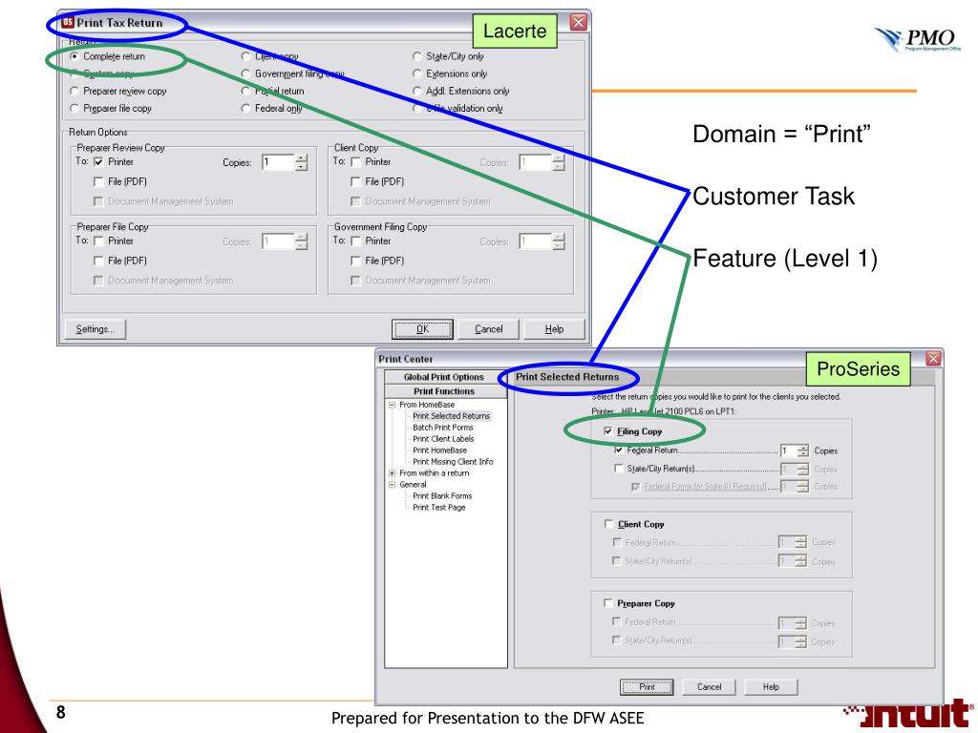Select the Complete return radio button
This screenshot has height=733, width=978.
pos(74,56)
